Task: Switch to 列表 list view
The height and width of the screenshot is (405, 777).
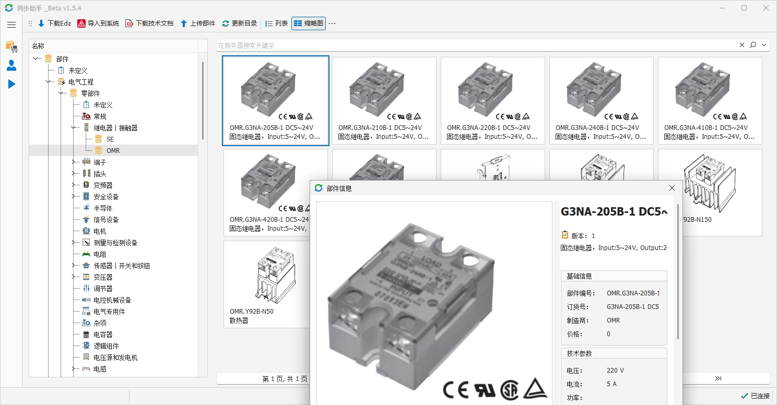Action: (x=277, y=23)
